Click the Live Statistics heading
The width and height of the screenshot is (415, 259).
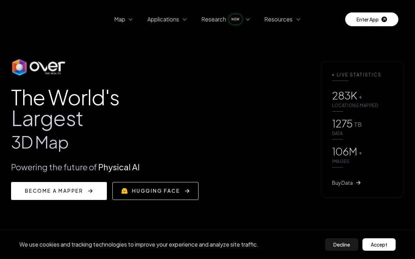coord(359,75)
